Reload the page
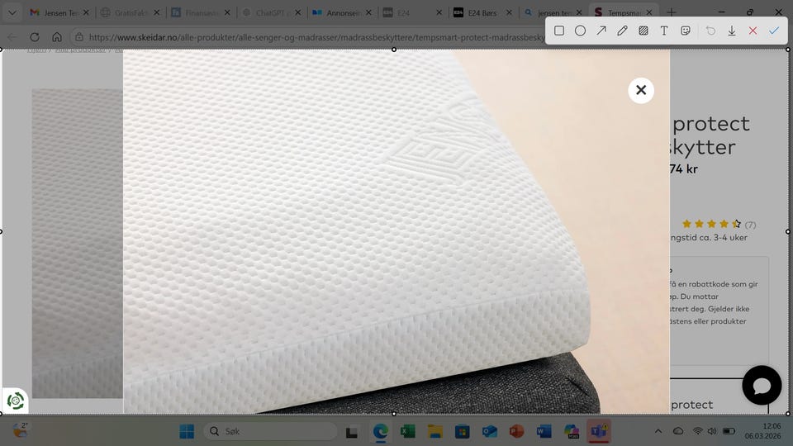 pos(35,37)
